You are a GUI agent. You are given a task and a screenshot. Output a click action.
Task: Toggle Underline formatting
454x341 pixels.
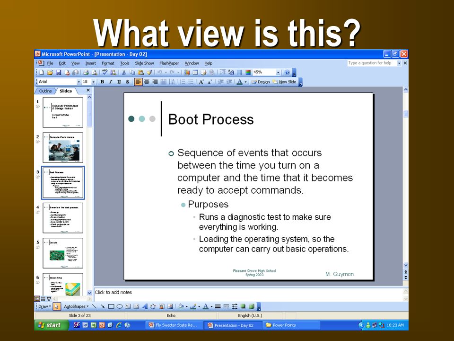click(x=119, y=82)
